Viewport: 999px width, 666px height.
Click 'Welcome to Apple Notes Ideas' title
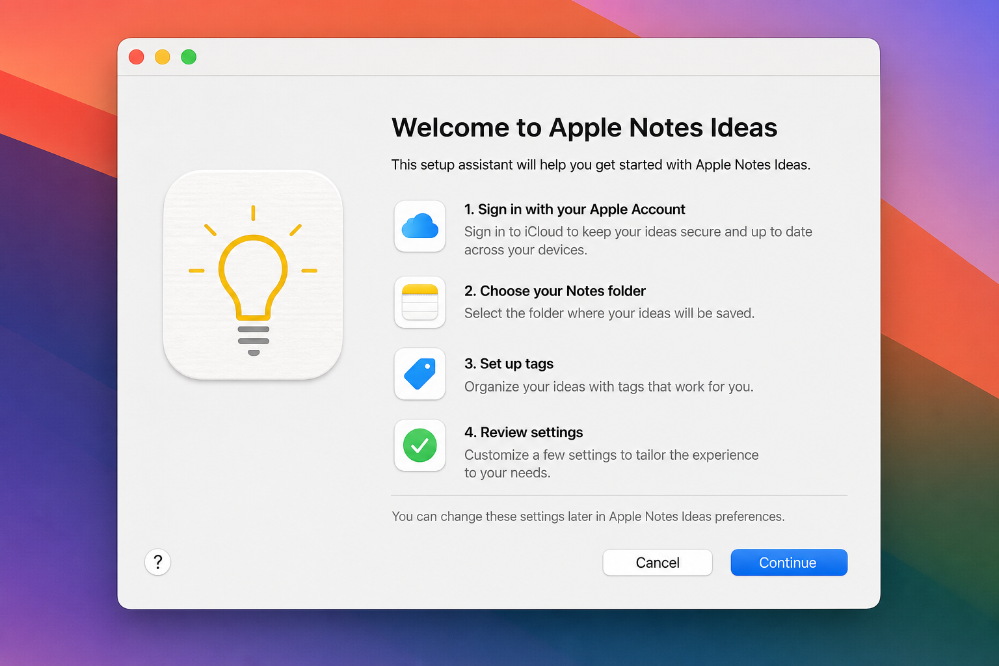[584, 127]
